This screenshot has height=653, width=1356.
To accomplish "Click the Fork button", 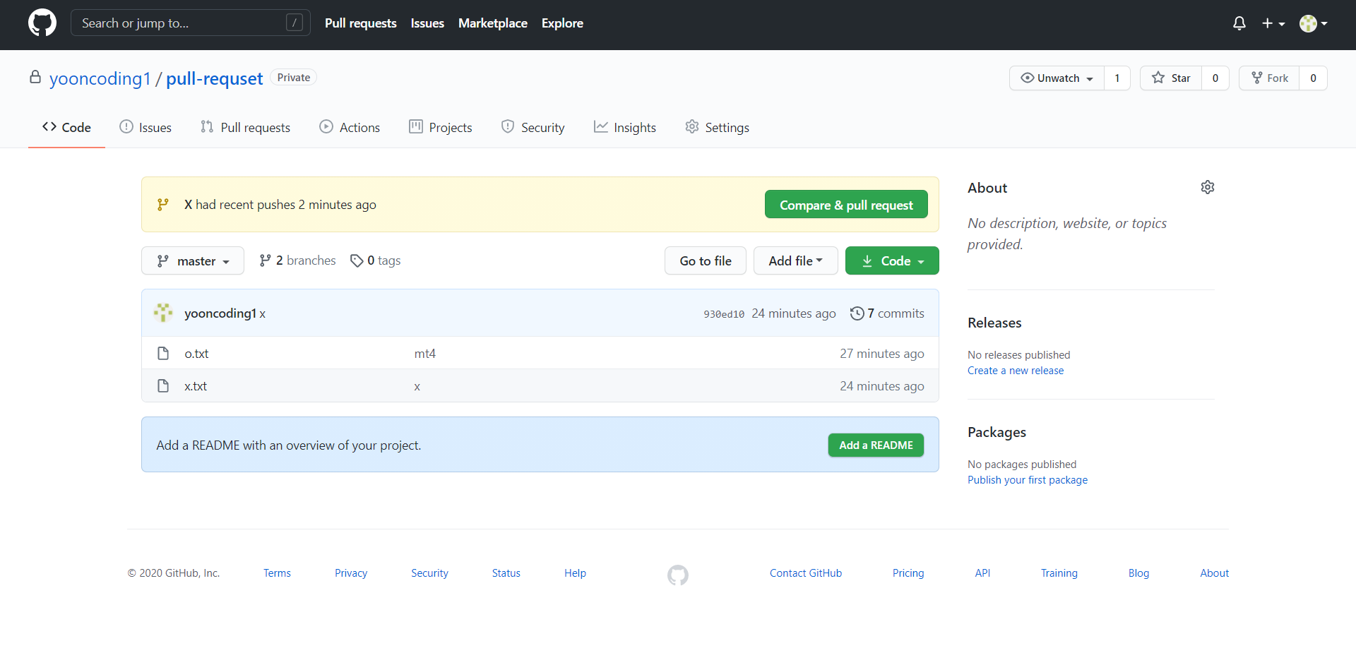I will (x=1269, y=78).
